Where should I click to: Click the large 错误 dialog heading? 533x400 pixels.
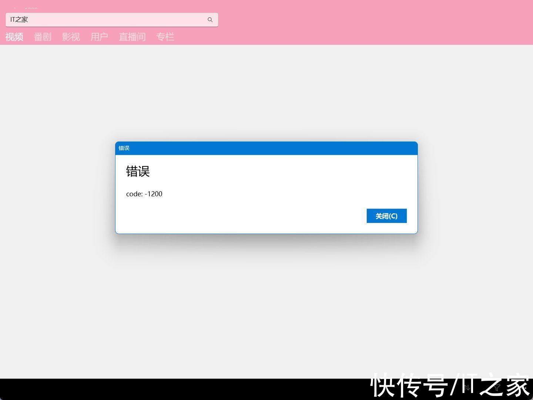pyautogui.click(x=138, y=171)
